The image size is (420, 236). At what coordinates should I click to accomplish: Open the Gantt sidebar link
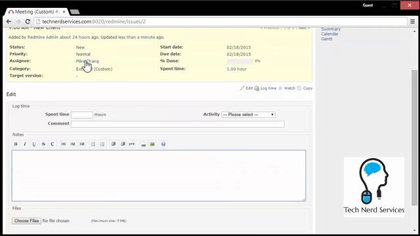[x=327, y=39]
